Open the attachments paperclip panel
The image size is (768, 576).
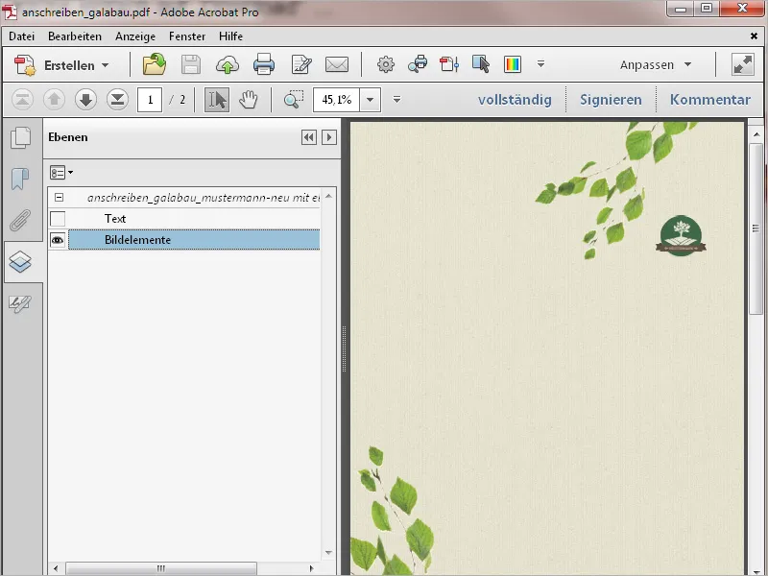tap(20, 221)
